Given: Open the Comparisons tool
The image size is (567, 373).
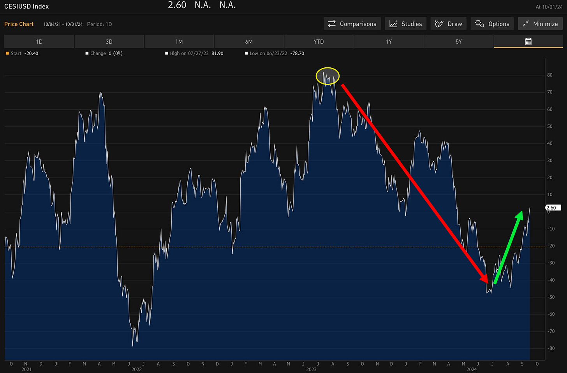Looking at the screenshot, I should 352,24.
